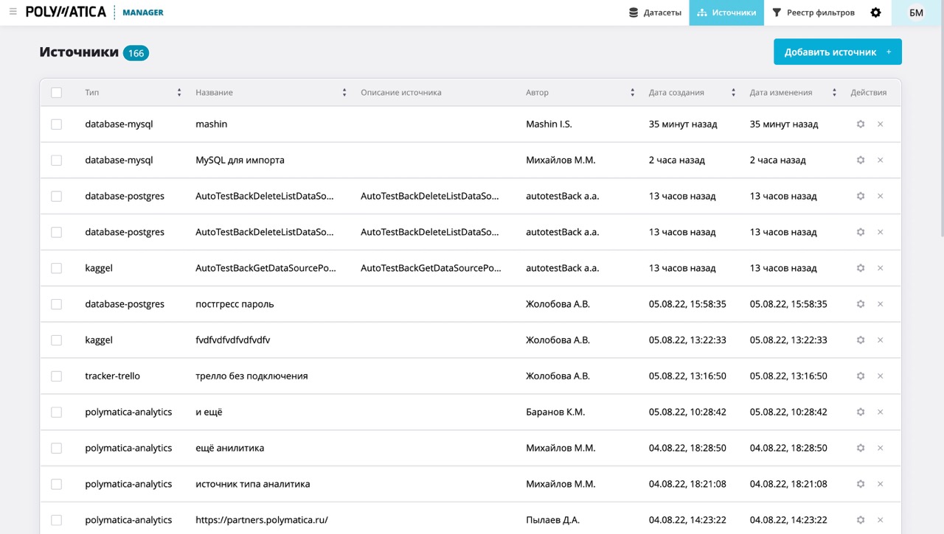Sort table by Тип column arrows
The image size is (944, 534).
pos(179,93)
